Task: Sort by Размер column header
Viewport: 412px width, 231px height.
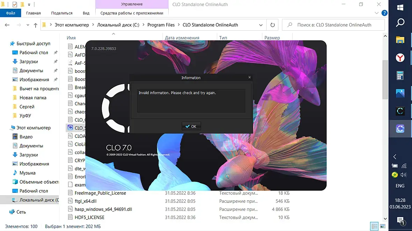Action: (x=272, y=38)
